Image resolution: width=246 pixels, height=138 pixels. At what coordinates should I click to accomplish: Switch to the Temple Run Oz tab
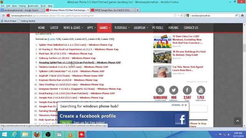pos(113,10)
